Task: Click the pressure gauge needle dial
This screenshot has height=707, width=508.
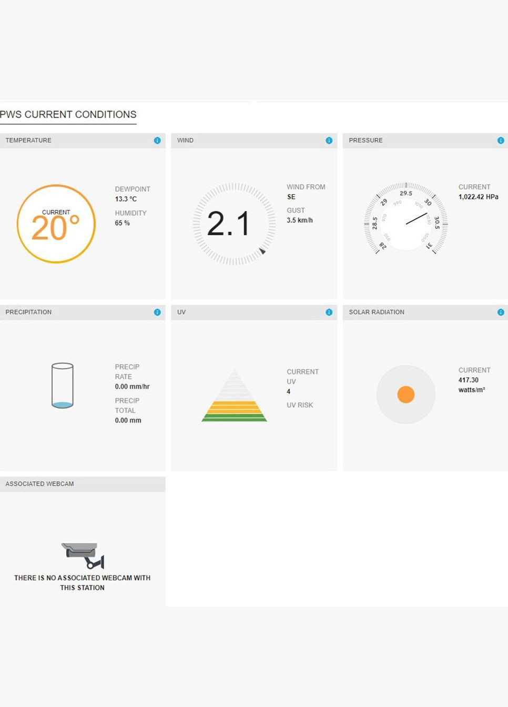Action: pyautogui.click(x=406, y=224)
